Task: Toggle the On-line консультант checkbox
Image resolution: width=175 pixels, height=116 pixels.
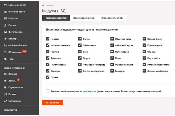Action: (80, 71)
